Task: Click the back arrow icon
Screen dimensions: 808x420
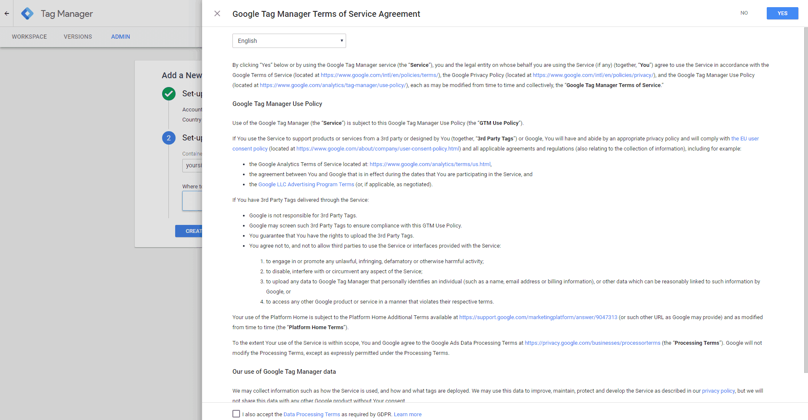Action: pyautogui.click(x=7, y=13)
